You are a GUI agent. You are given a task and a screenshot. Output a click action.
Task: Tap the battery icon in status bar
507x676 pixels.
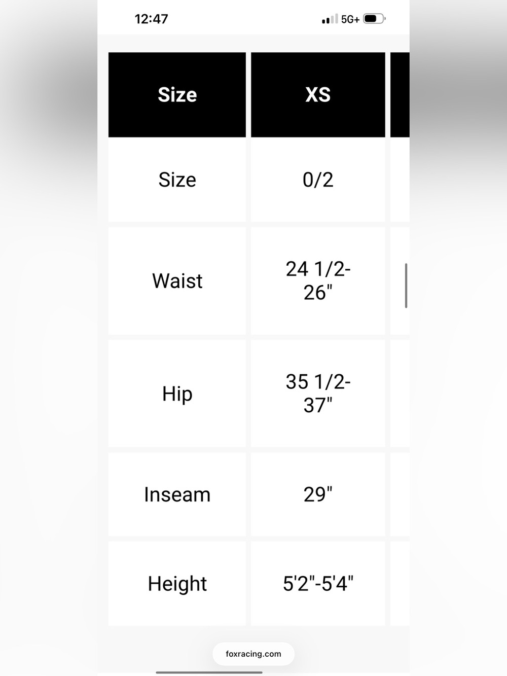374,19
